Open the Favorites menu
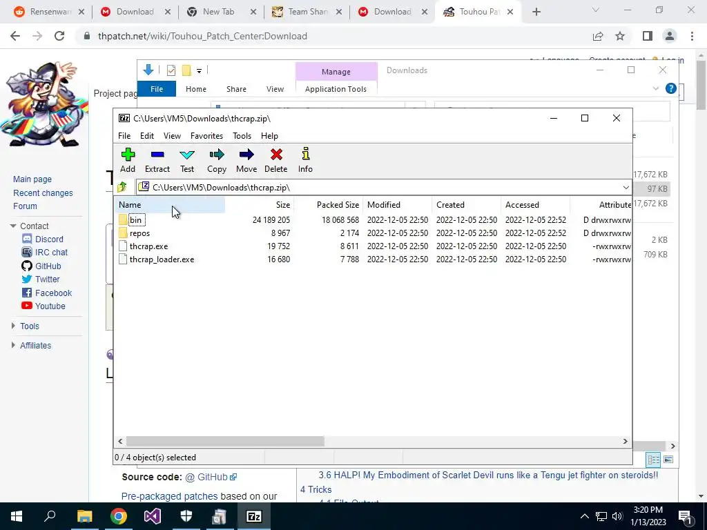This screenshot has height=530, width=707. pyautogui.click(x=206, y=136)
